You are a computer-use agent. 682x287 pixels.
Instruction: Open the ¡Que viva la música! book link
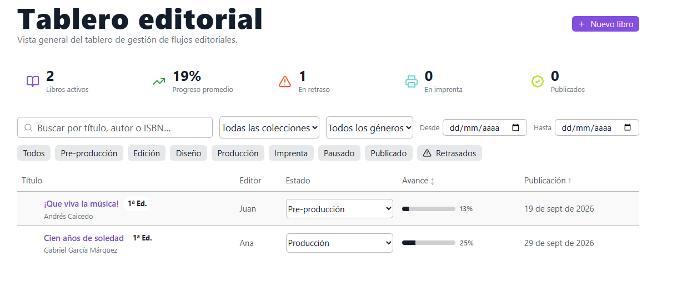click(x=81, y=203)
